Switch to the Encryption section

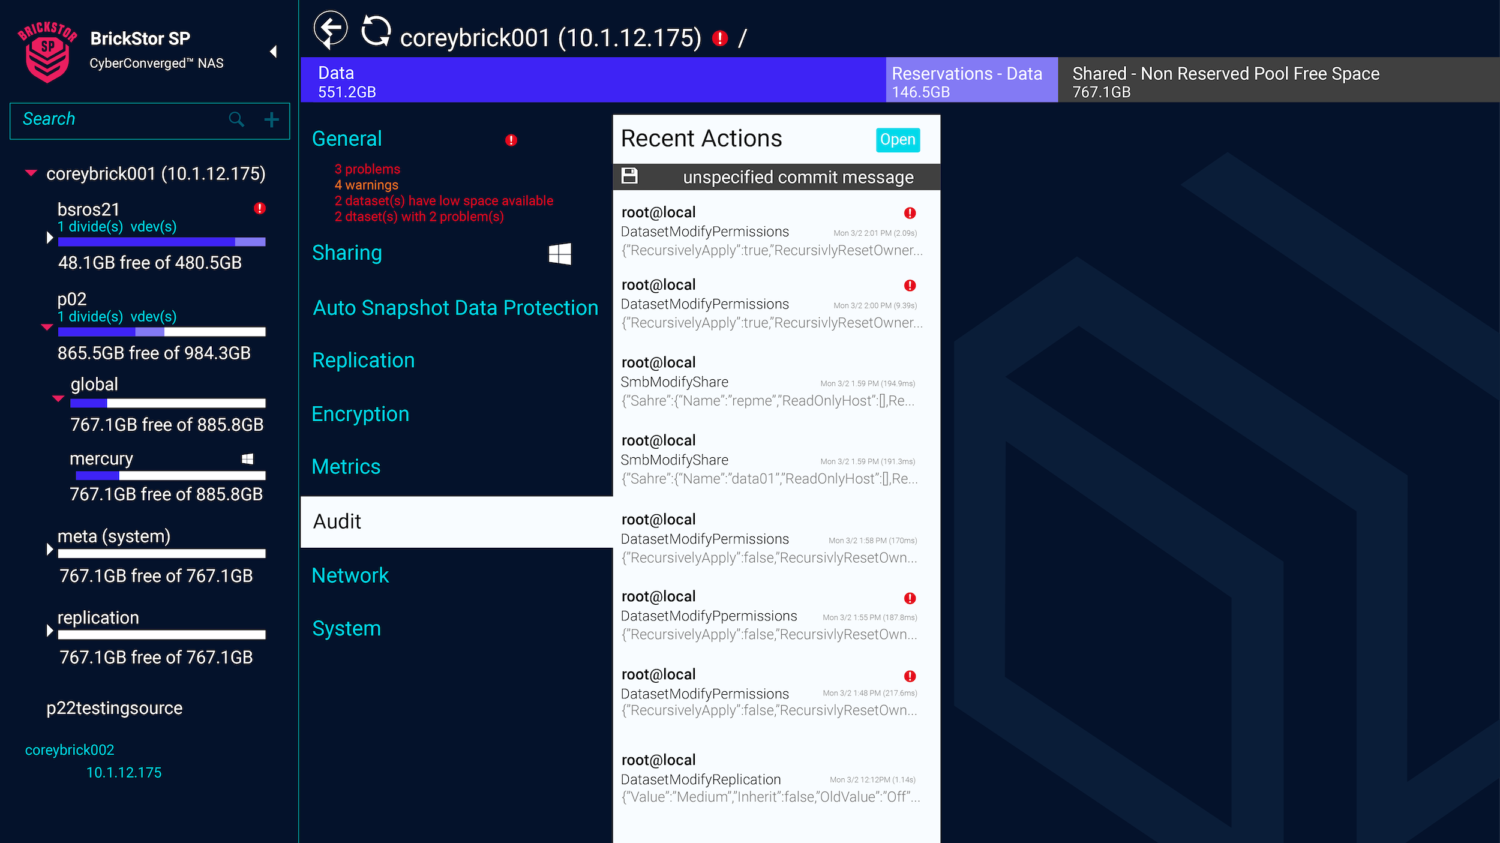pos(360,414)
